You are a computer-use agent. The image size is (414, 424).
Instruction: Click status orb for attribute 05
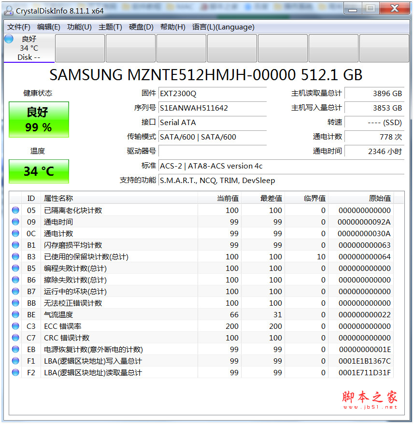pyautogui.click(x=15, y=210)
